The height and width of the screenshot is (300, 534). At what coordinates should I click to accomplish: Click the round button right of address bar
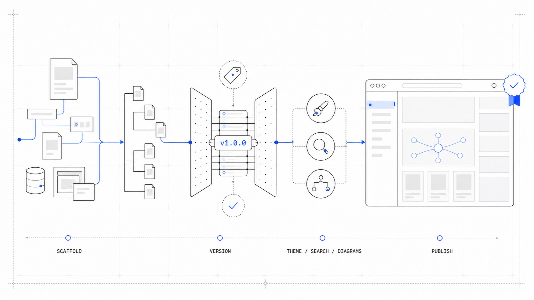click(494, 86)
